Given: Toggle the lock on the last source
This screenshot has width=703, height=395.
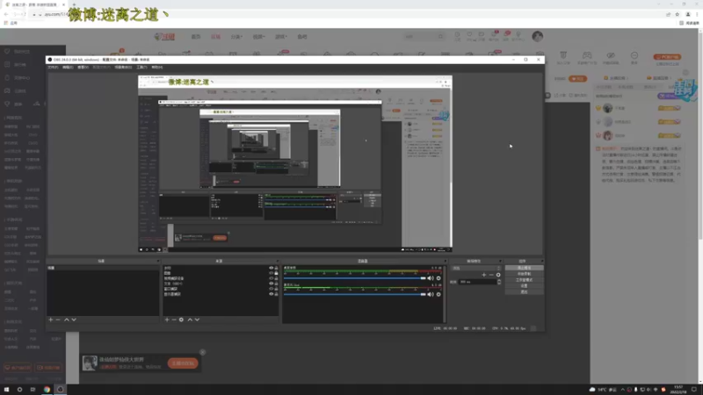Looking at the screenshot, I should pyautogui.click(x=276, y=294).
